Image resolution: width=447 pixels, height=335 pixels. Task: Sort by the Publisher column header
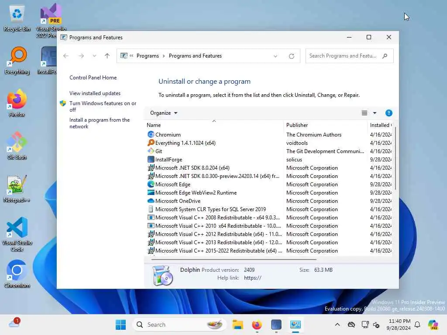[326, 125]
